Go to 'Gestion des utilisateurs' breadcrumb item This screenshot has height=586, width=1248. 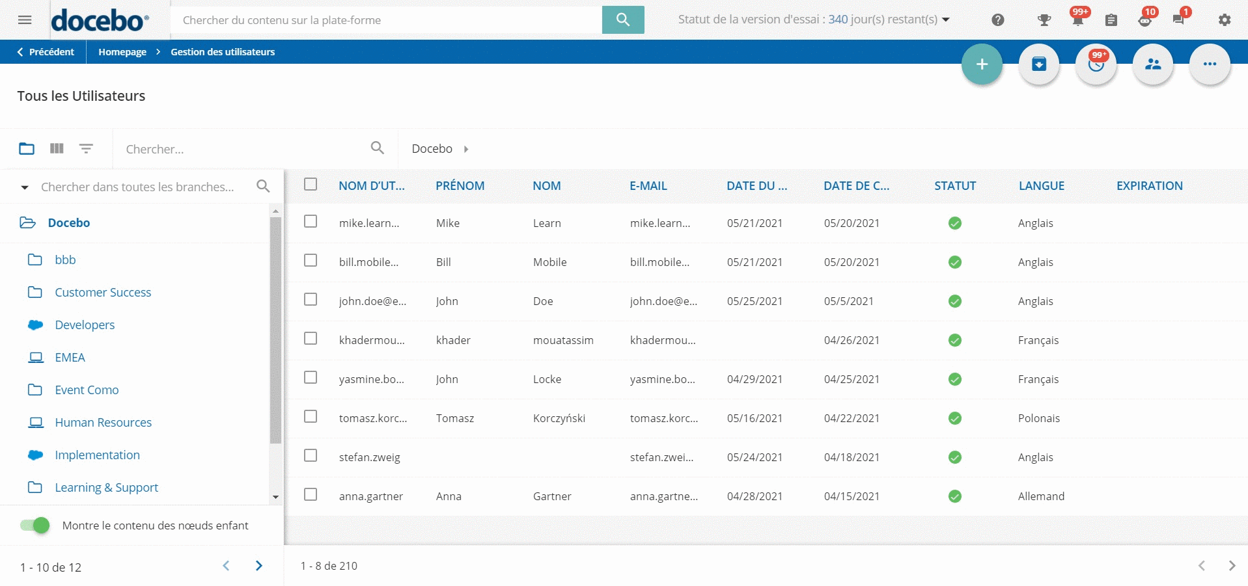pos(223,51)
